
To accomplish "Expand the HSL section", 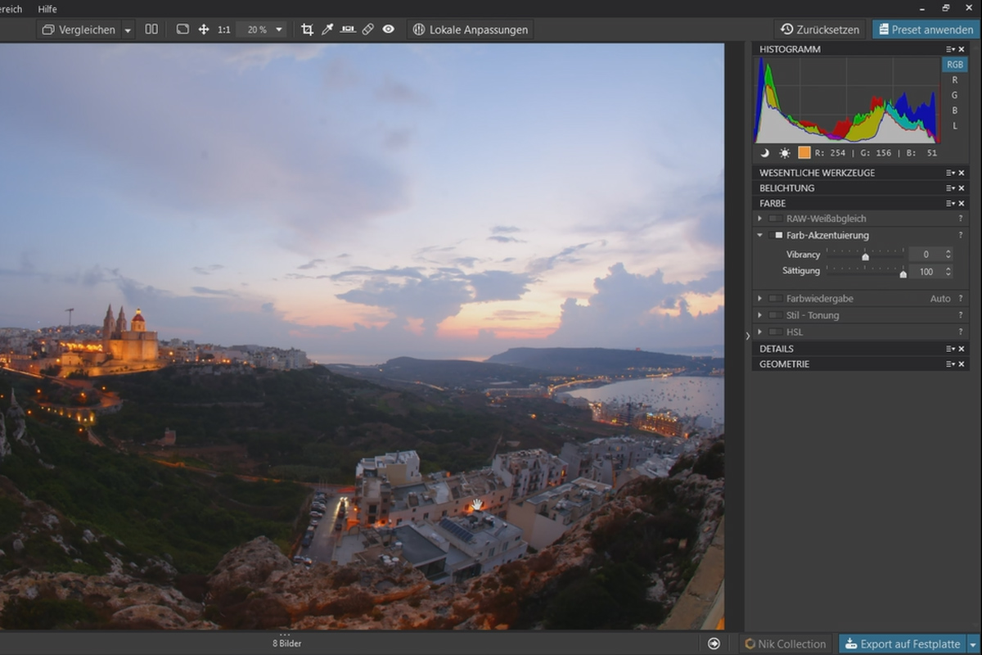I will [760, 332].
